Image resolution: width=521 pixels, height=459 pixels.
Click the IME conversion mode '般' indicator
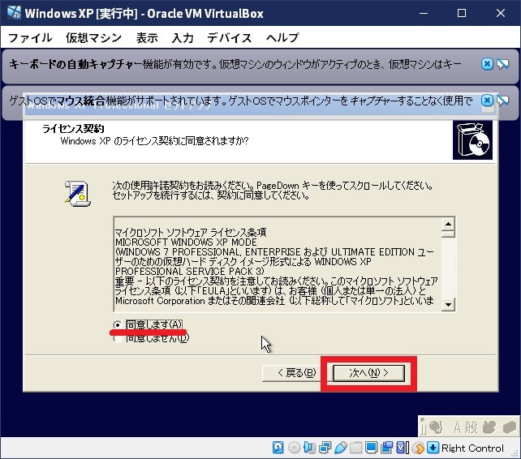point(471,427)
